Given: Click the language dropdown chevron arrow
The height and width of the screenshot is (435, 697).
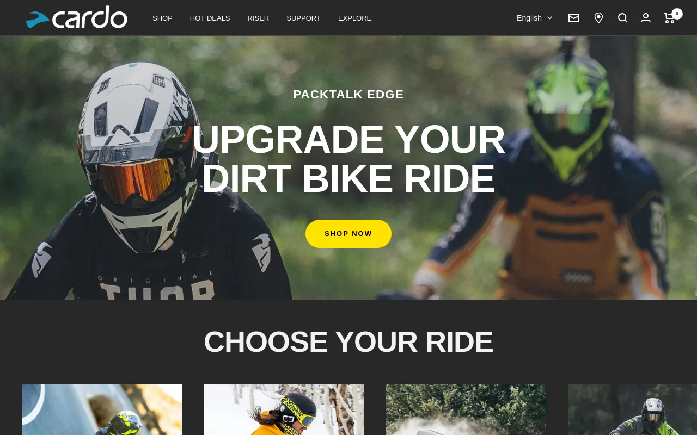Looking at the screenshot, I should click(549, 18).
